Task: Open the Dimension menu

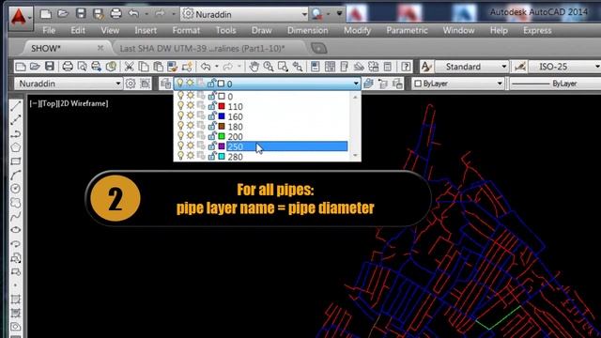Action: tap(307, 30)
